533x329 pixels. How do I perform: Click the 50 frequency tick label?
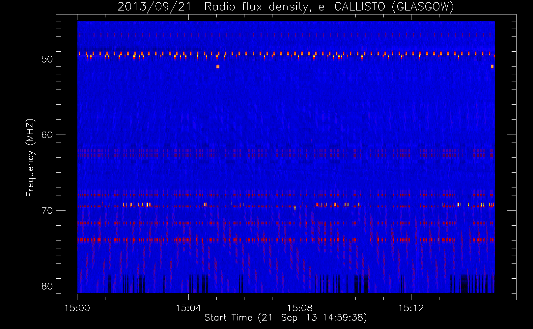coord(47,59)
